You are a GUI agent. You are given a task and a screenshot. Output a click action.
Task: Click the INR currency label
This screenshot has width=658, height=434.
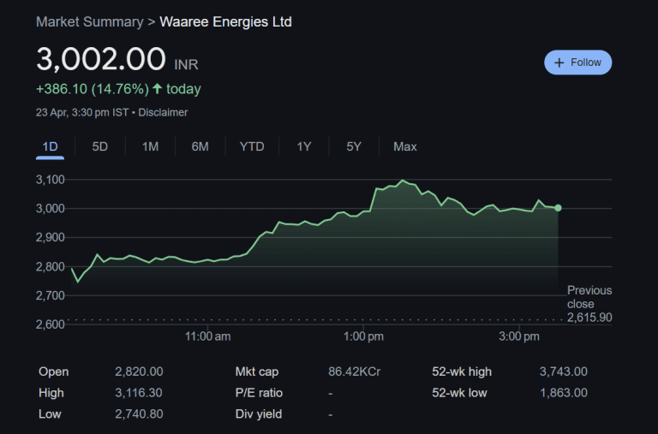pyautogui.click(x=186, y=64)
